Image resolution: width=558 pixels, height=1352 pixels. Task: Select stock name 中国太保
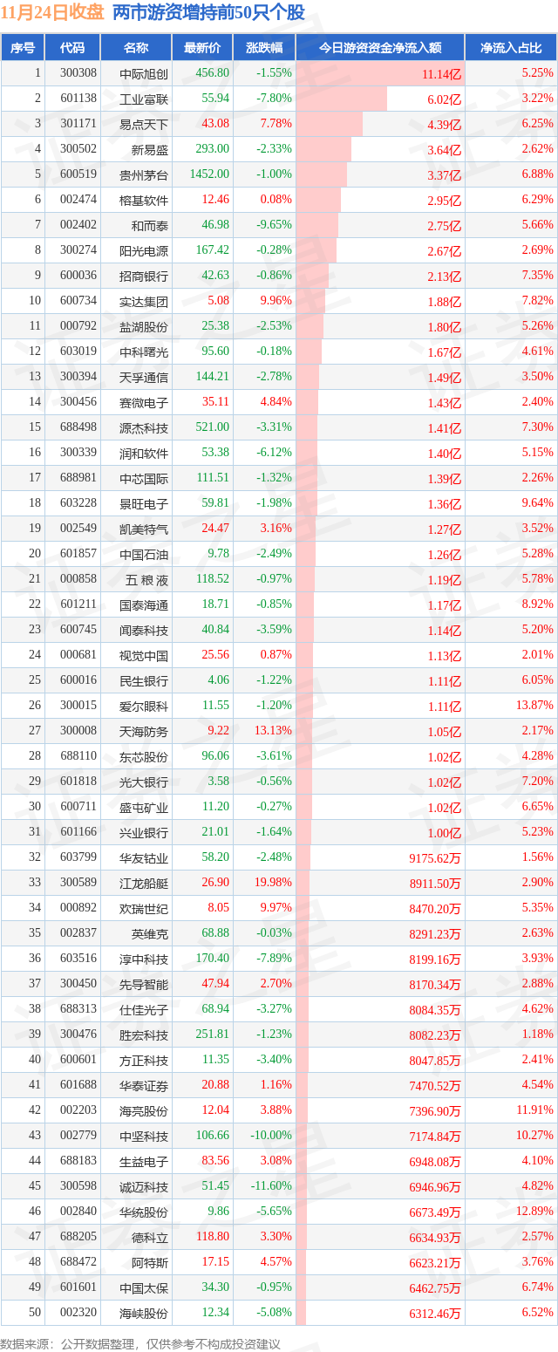(144, 1288)
